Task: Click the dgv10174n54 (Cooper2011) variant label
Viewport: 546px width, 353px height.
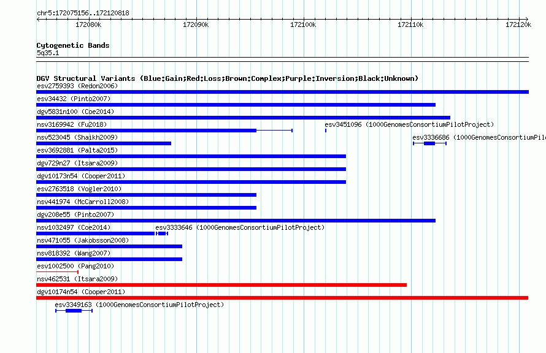Action: [81, 292]
